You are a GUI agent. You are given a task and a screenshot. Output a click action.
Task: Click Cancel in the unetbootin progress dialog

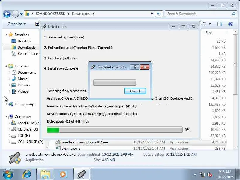(x=135, y=91)
